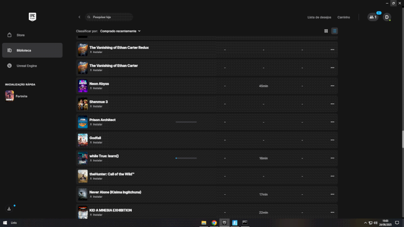Install theHunter: Call of the Wild

pos(96,179)
